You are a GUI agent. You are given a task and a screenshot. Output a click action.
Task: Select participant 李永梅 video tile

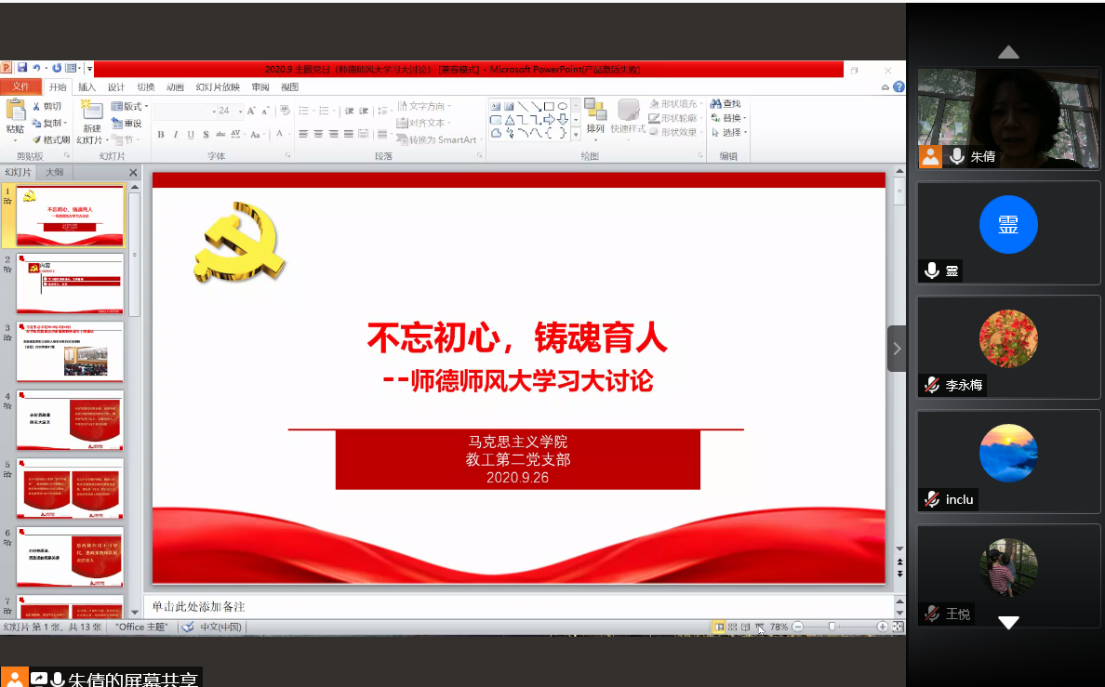(x=1008, y=348)
